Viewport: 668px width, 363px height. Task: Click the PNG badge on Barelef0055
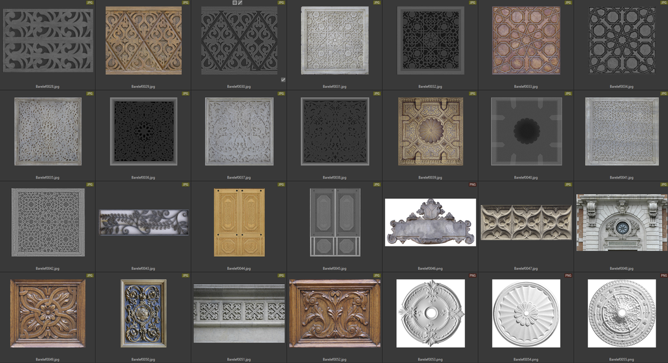click(663, 276)
